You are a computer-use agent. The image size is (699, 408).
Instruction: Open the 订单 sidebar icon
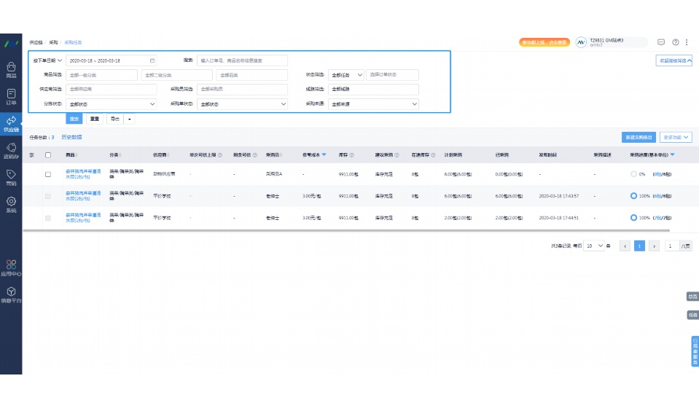tap(11, 96)
